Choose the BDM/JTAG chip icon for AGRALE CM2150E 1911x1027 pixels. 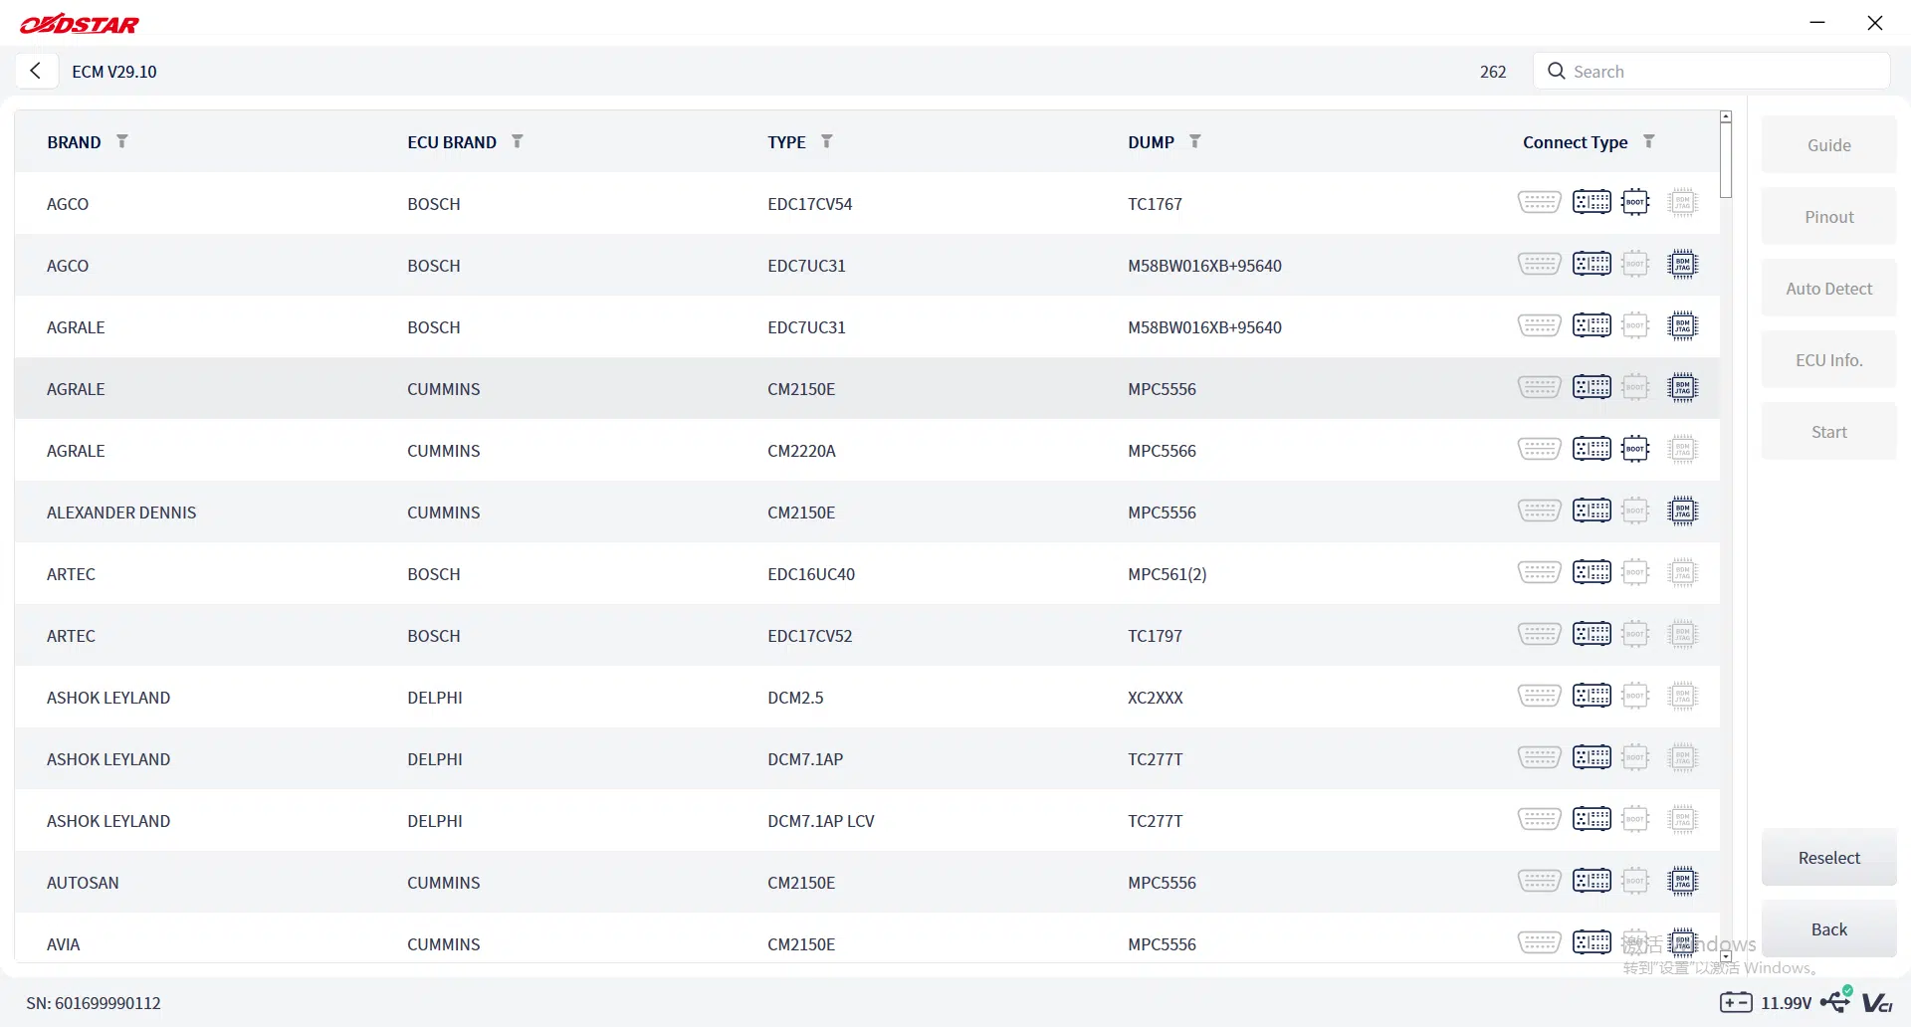pos(1683,388)
